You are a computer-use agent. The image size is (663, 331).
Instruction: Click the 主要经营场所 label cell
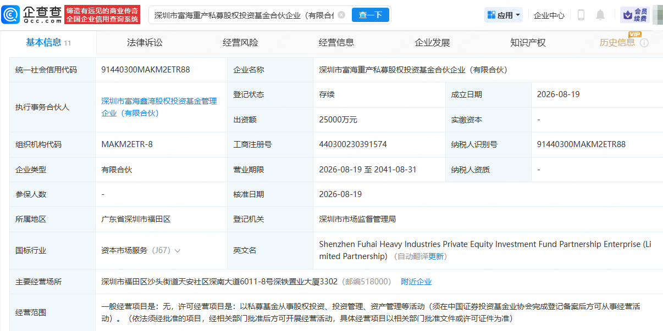(x=53, y=282)
